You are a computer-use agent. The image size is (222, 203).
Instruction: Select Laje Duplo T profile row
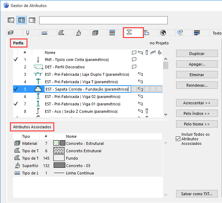point(88,74)
